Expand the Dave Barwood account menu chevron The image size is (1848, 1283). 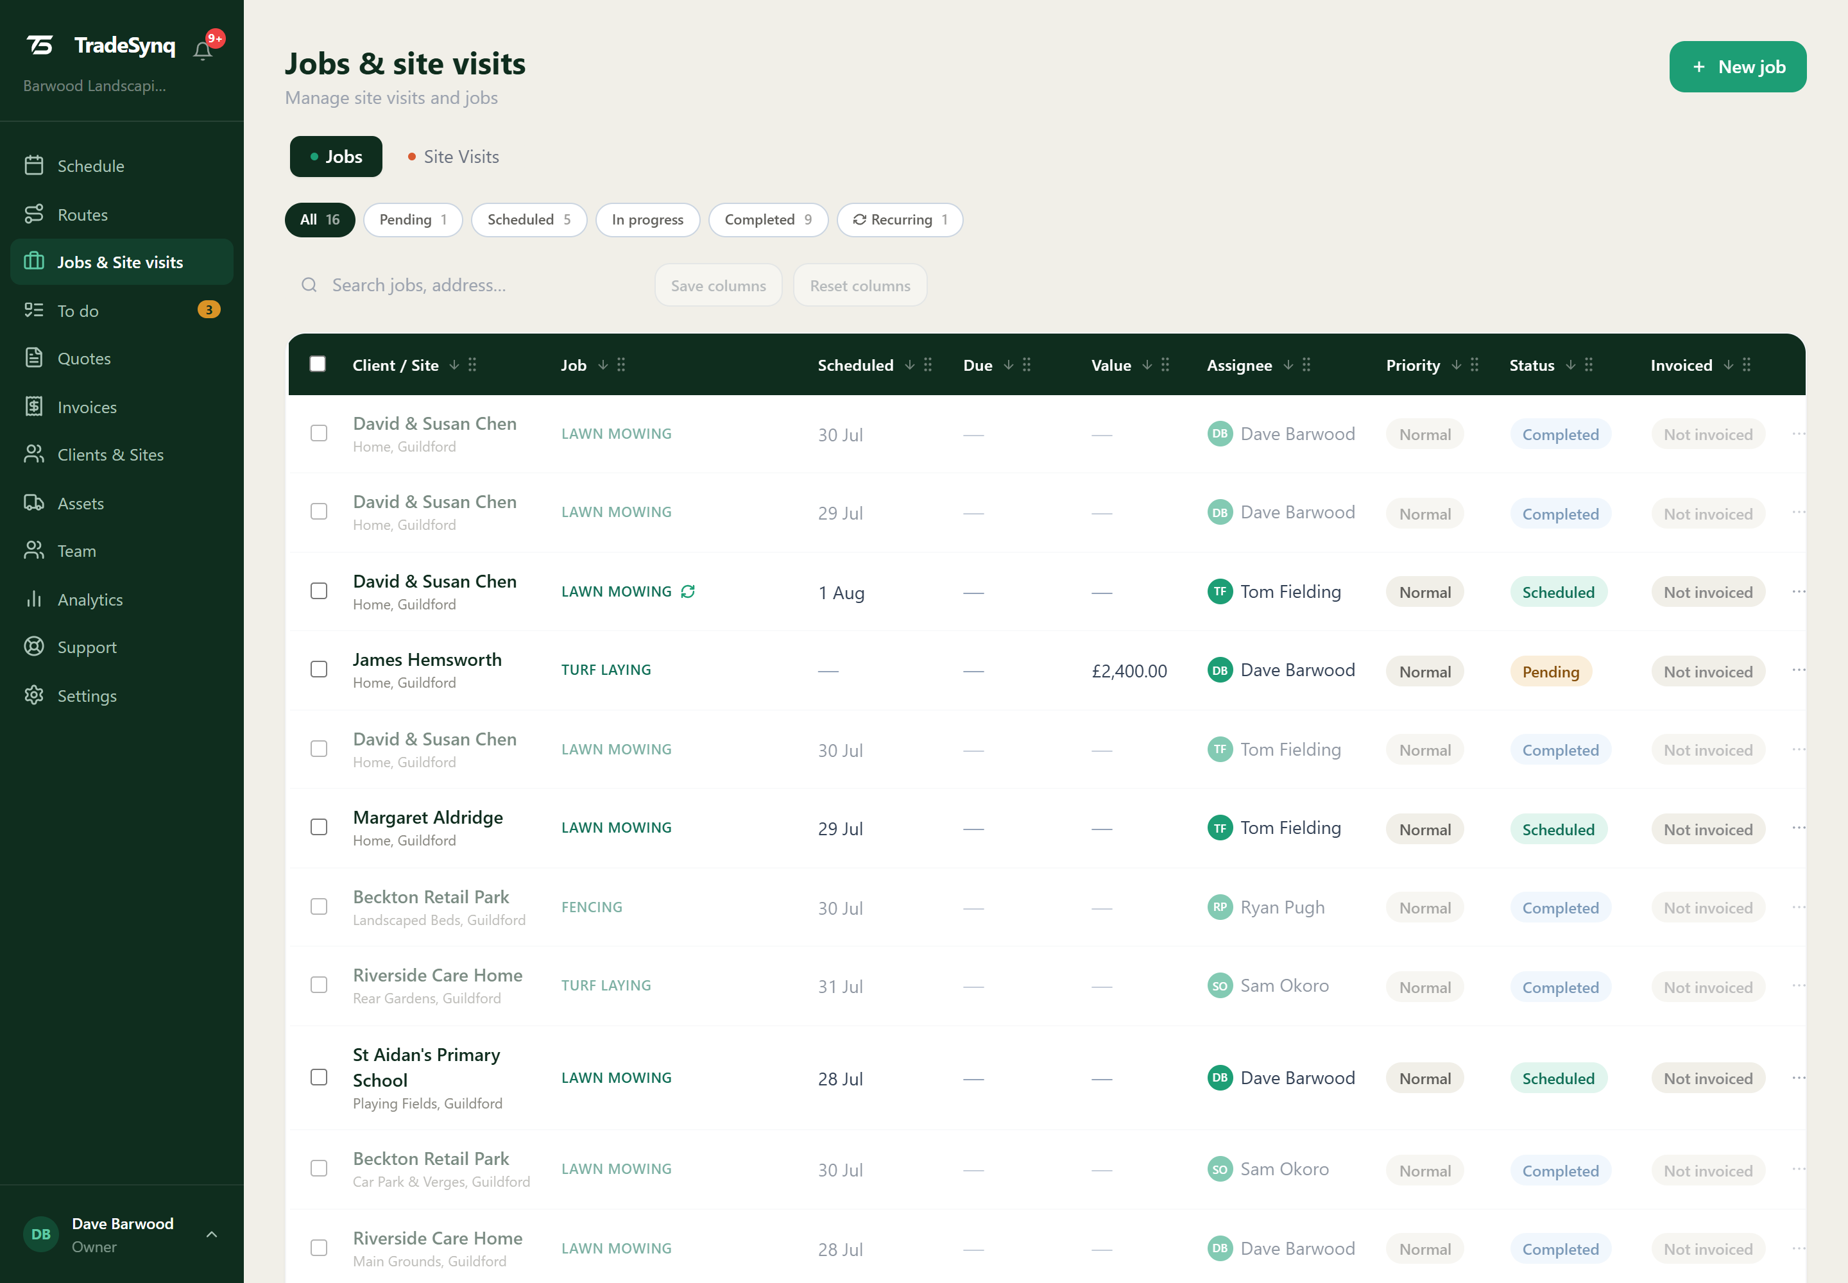(x=212, y=1235)
